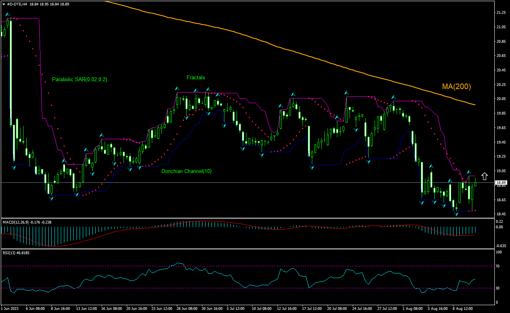The height and width of the screenshot is (313, 510).
Task: Click the orange MA(200) label
Action: [456, 86]
